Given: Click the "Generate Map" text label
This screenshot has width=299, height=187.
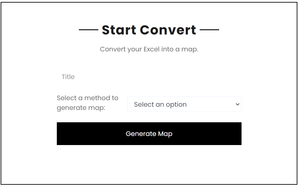Looking at the screenshot, I should [149, 134].
